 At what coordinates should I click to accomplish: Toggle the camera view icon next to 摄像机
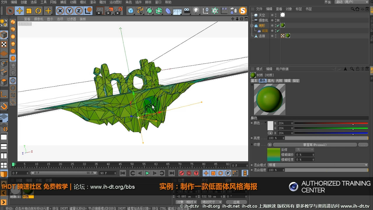278,20
